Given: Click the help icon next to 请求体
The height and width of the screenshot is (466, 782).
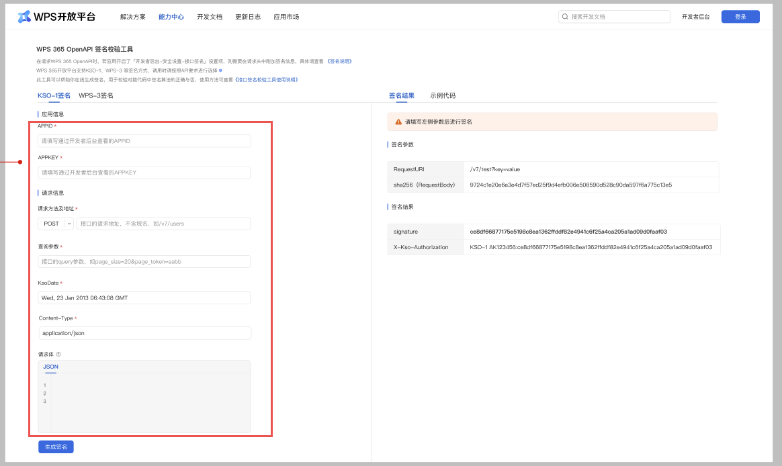Looking at the screenshot, I should coord(58,355).
